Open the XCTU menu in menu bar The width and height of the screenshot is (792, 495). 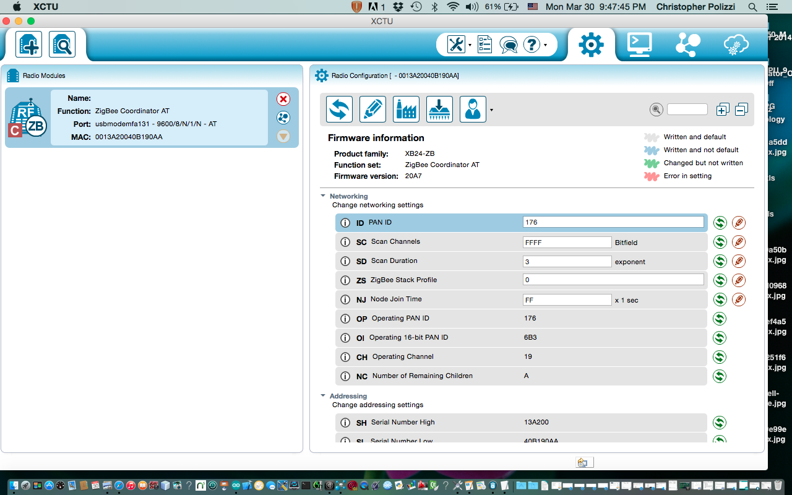[x=45, y=7]
